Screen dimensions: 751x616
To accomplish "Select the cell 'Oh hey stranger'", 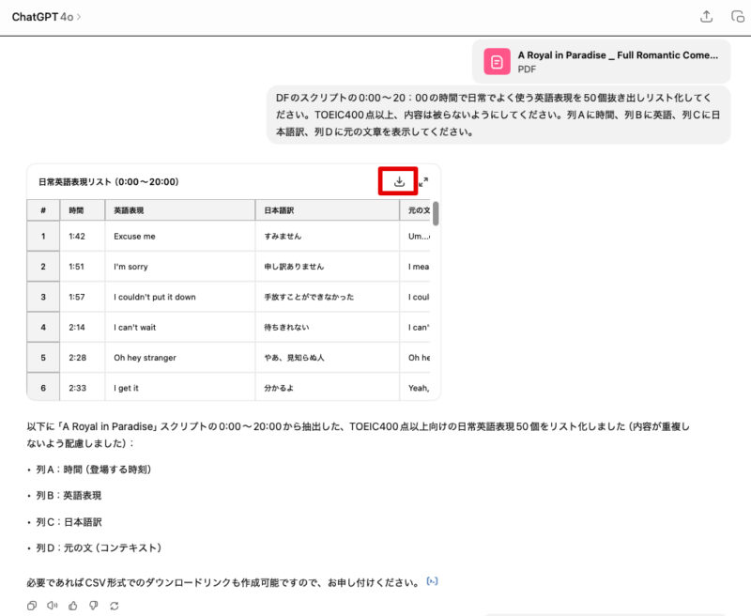I will pyautogui.click(x=180, y=358).
